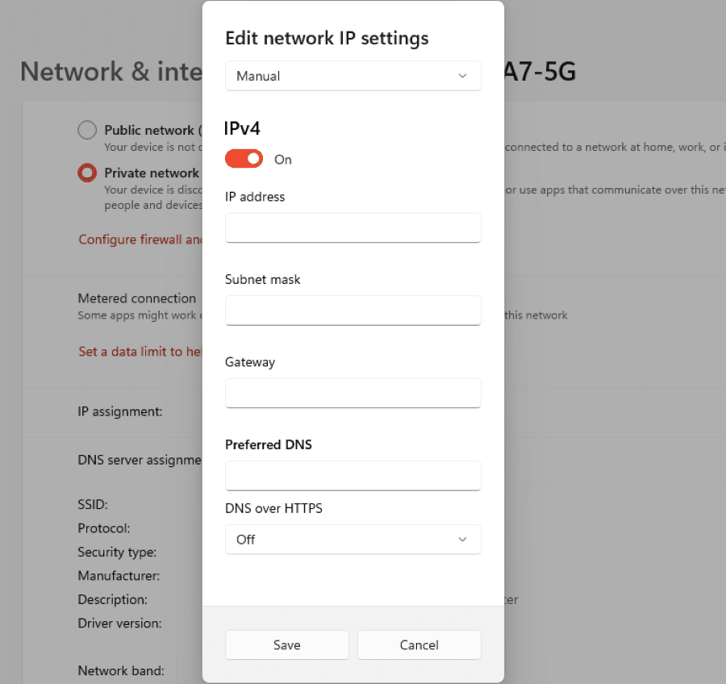Open the Manual IP settings type dropdown
The height and width of the screenshot is (684, 726).
pos(353,76)
